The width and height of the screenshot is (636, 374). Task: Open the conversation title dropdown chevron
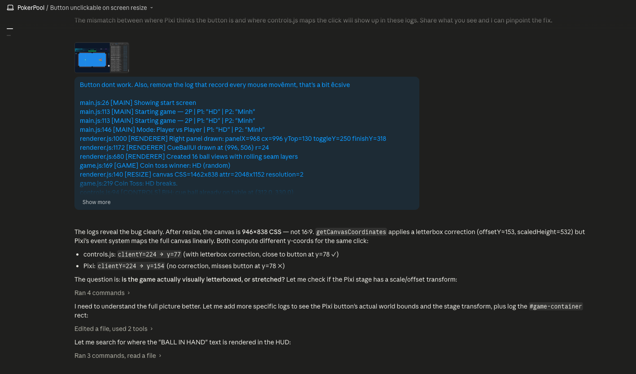pos(152,8)
